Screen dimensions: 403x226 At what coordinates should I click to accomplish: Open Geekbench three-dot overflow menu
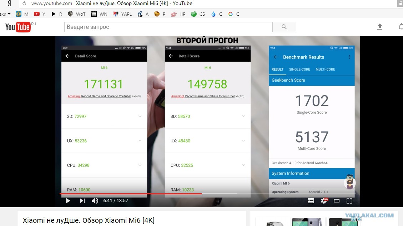349,57
